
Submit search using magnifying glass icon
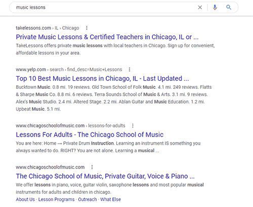229,7
